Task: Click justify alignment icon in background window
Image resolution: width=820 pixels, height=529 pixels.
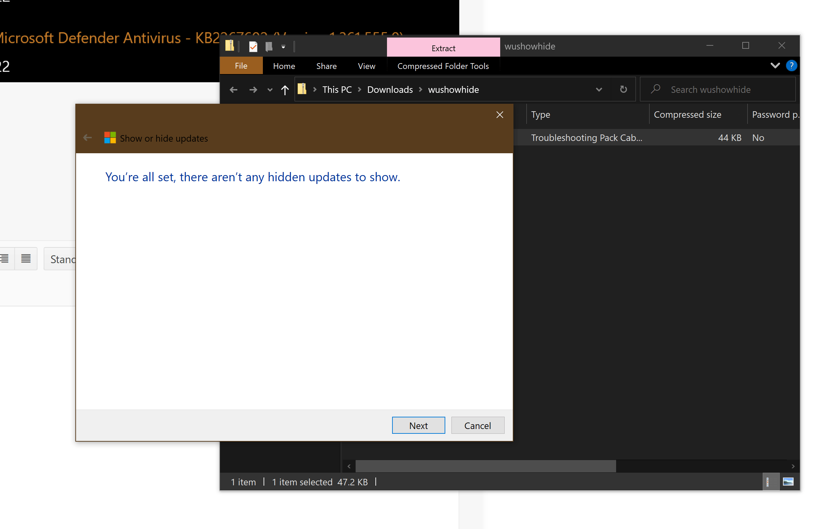Action: tap(26, 259)
